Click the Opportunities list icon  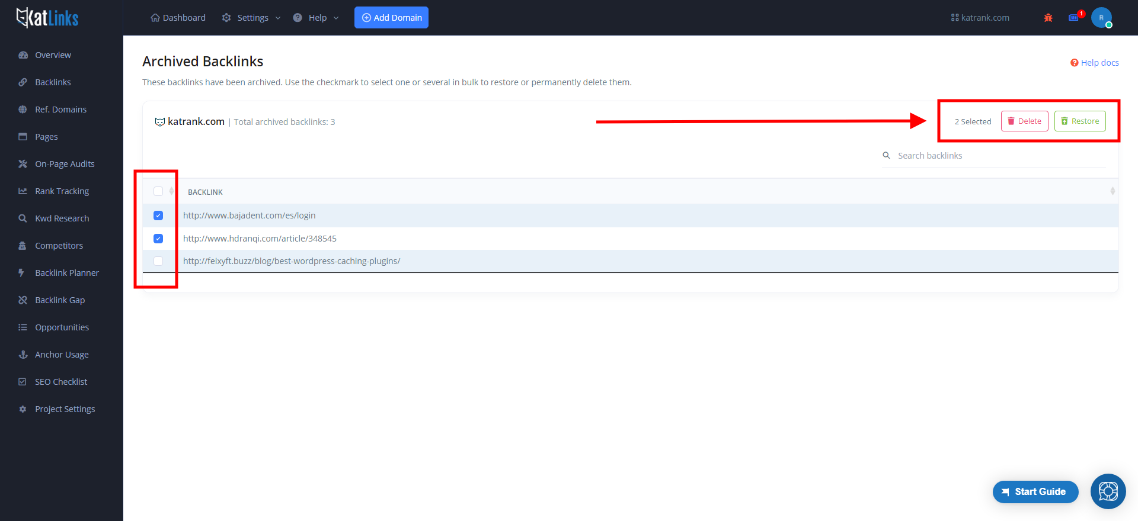tap(23, 327)
